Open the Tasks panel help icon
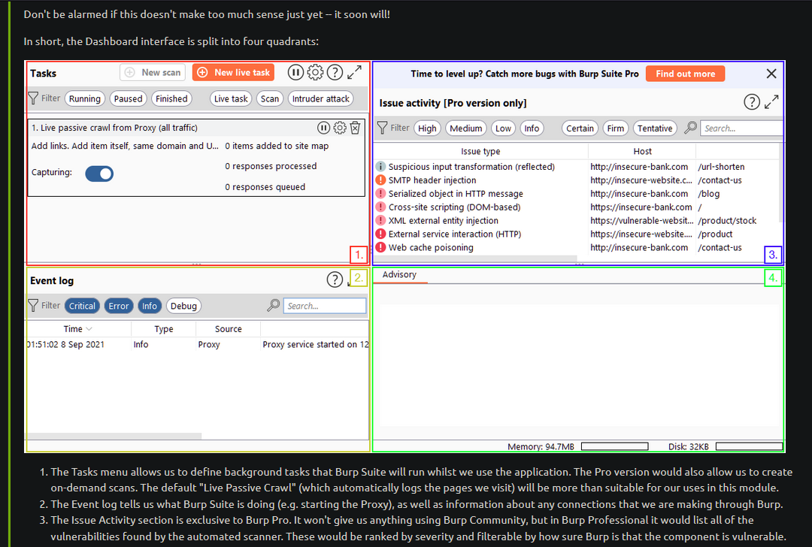Viewport: 812px width, 547px height. (x=335, y=72)
